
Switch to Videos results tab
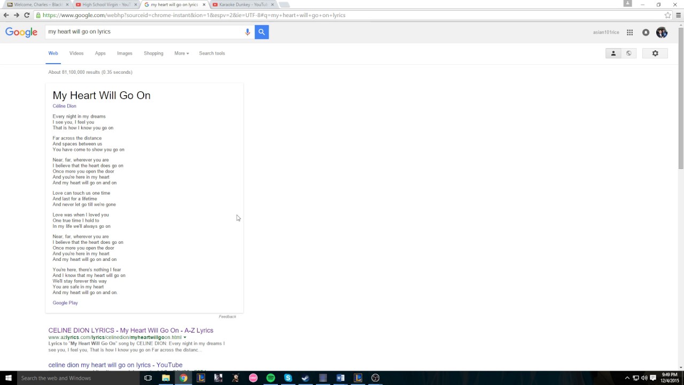(76, 53)
